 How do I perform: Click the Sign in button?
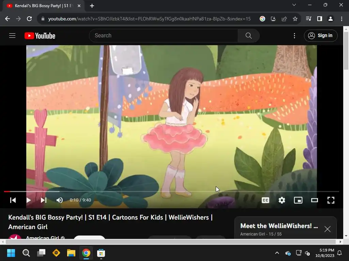click(x=320, y=35)
